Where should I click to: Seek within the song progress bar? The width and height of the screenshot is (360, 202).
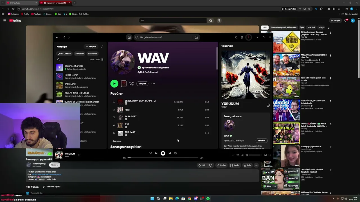click(x=163, y=158)
